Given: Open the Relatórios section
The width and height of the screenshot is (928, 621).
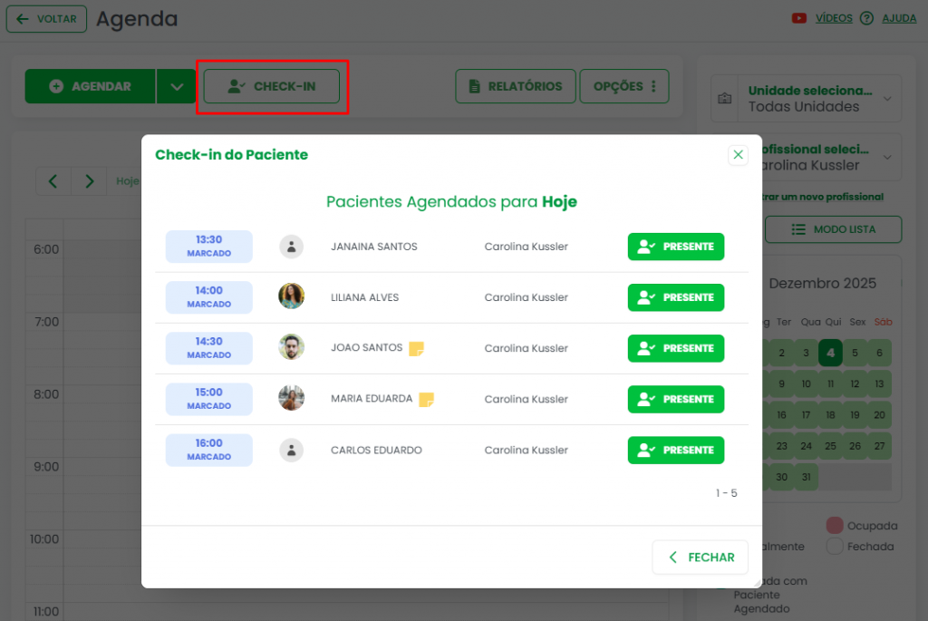Looking at the screenshot, I should pos(515,87).
